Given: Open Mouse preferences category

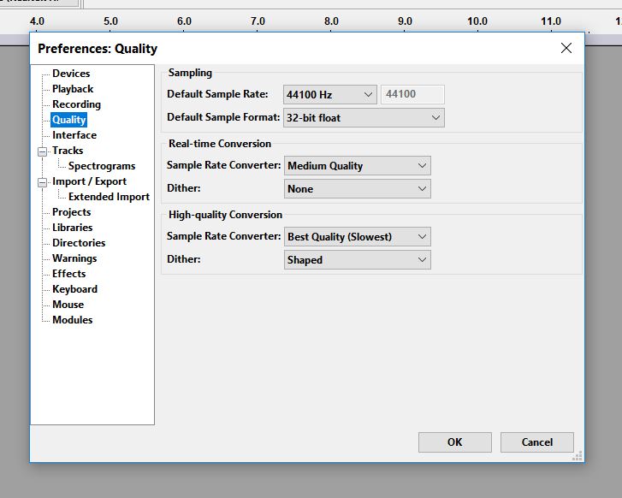Looking at the screenshot, I should [x=68, y=305].
